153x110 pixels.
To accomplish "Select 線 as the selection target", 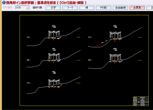I will [x=87, y=8].
